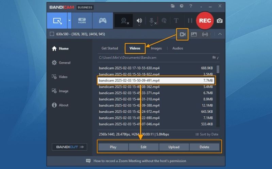
Task: Open the output folder icon in title bar
Action: tap(173, 6)
